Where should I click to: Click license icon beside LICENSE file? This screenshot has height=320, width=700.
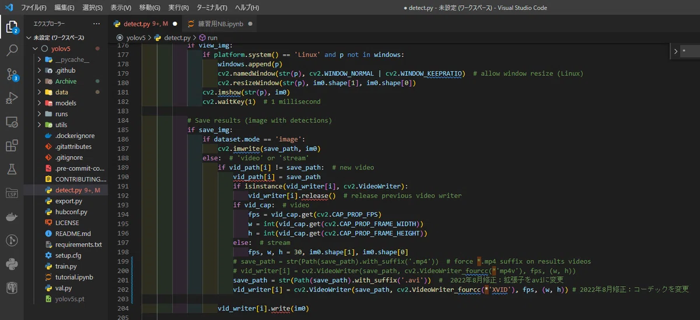49,223
